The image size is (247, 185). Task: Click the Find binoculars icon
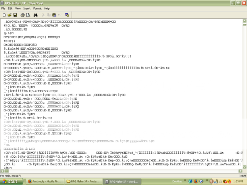tap(35, 14)
